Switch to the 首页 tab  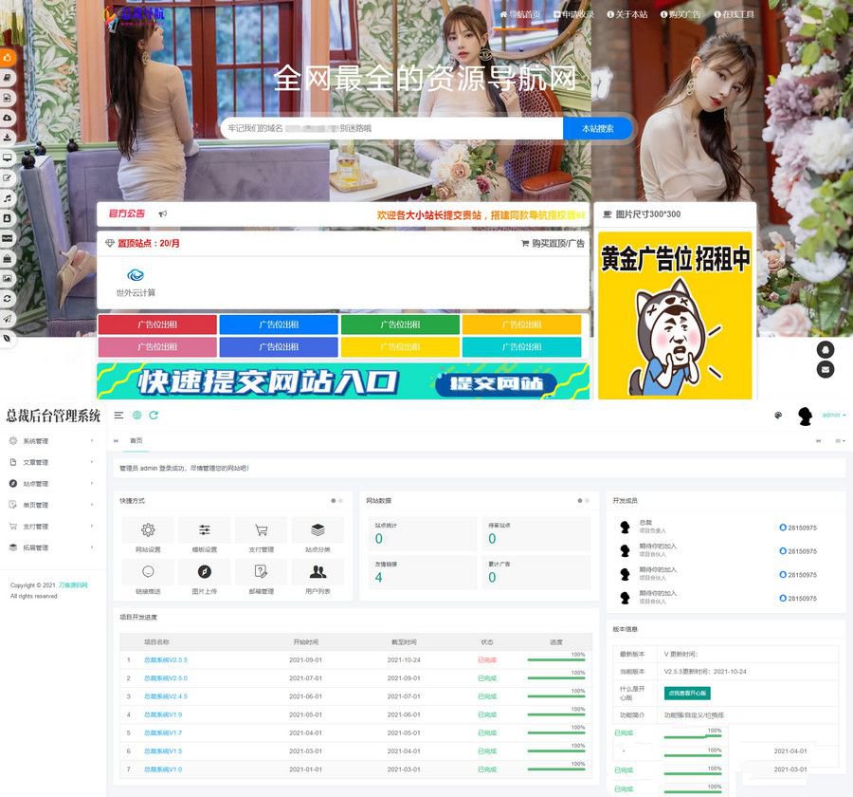(138, 440)
